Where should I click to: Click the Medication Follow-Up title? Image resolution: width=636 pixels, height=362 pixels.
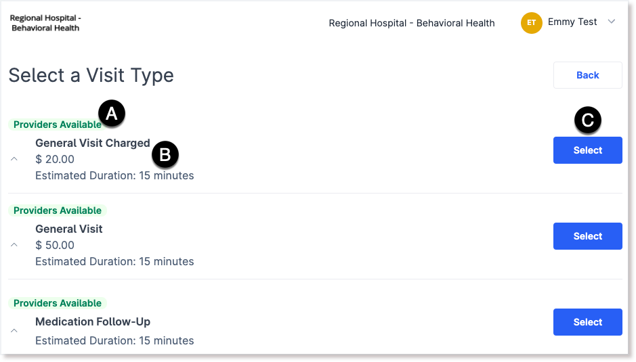[x=93, y=322]
